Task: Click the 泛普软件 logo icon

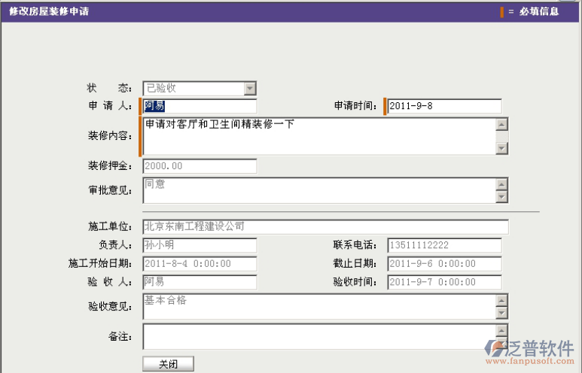Action: 496,348
